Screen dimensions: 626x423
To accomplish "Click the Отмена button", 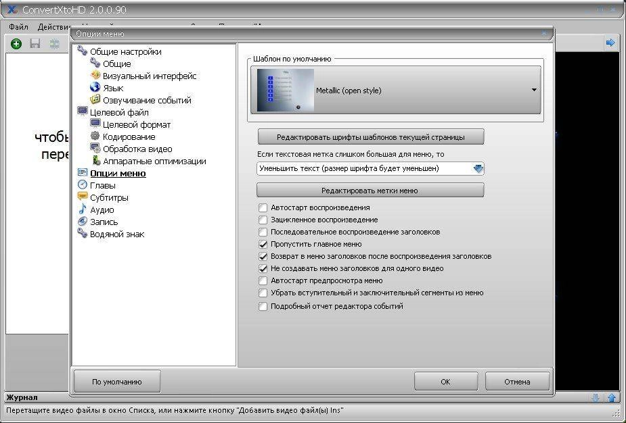I will click(x=517, y=382).
